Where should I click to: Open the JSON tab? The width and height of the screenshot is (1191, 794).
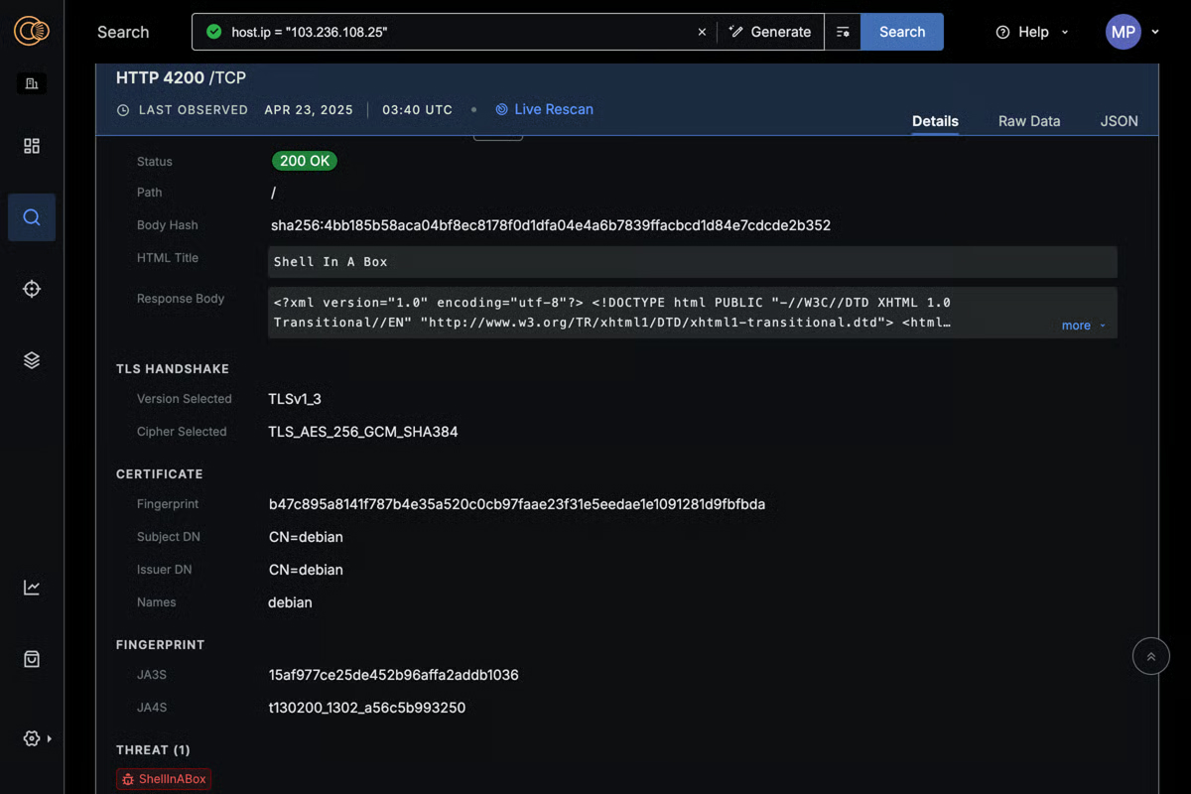click(x=1119, y=121)
